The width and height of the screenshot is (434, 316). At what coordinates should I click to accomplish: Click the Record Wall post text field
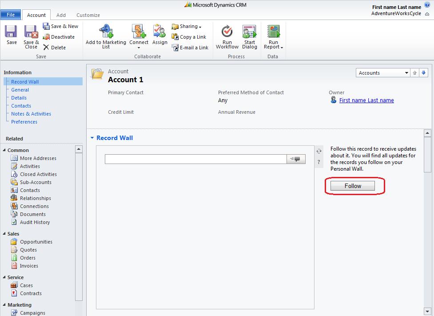coord(195,159)
